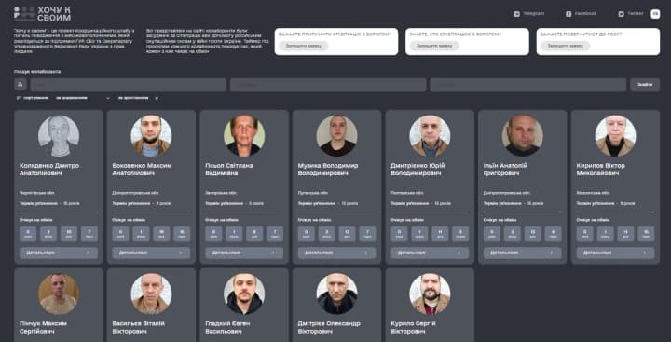Select name Музика Володимир Володимирович
Viewport: 671px width, 342px height.
coord(328,170)
